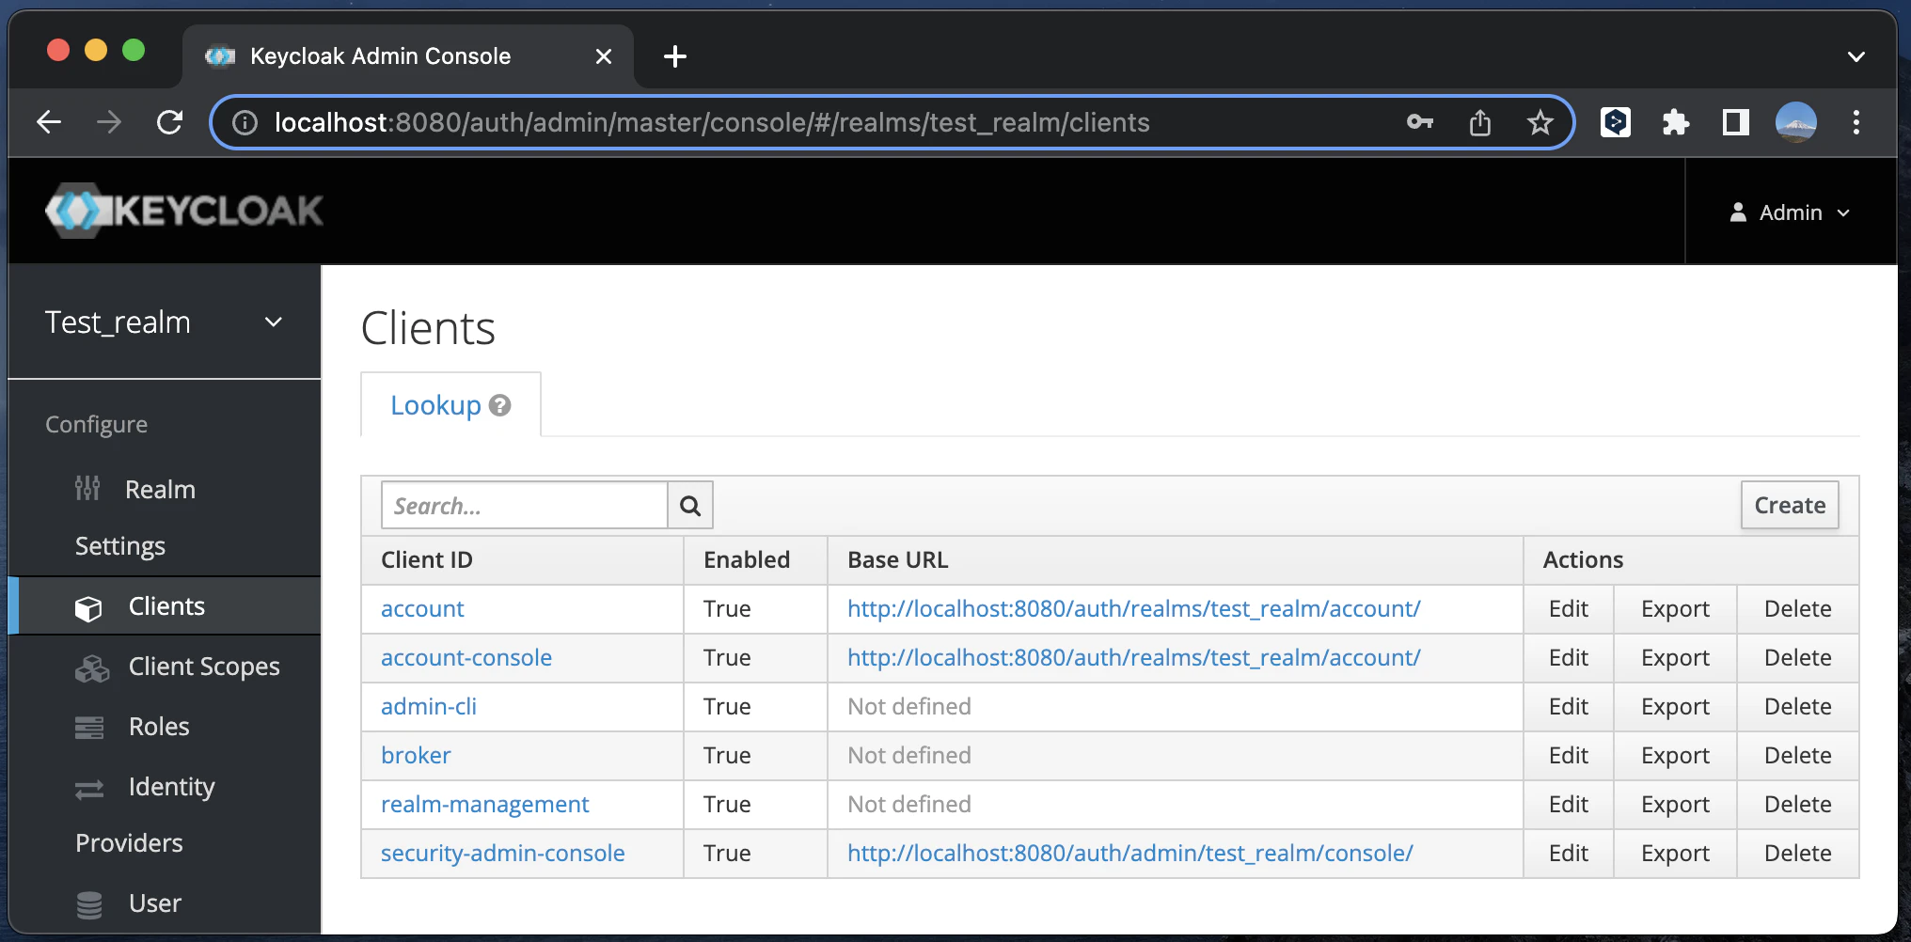Expand the Test_realm realm selector
The width and height of the screenshot is (1911, 942).
[165, 322]
